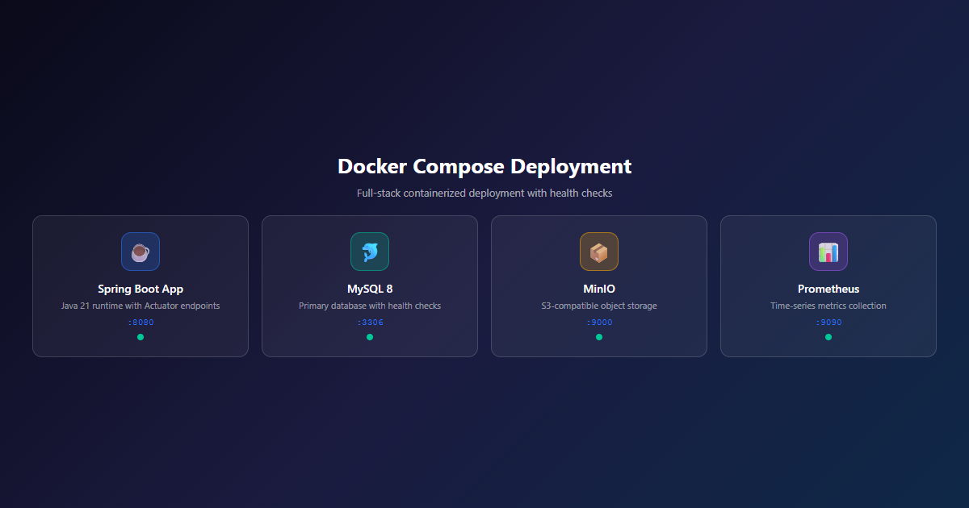Click the Docker Compose Deployment heading
The width and height of the screenshot is (969, 508).
[x=484, y=166]
